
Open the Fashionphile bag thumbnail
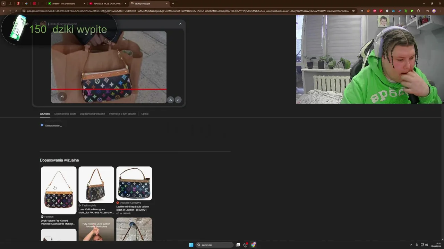96,185
